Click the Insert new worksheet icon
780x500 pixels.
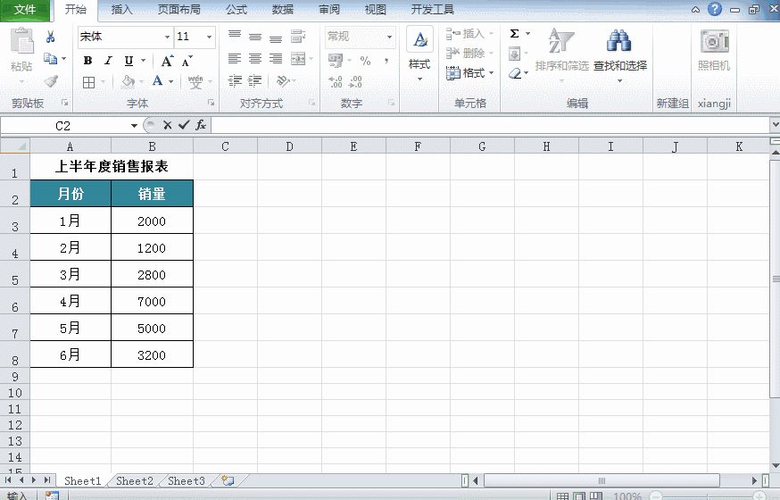click(228, 480)
